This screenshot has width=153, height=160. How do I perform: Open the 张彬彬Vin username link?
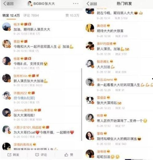coord(21,76)
